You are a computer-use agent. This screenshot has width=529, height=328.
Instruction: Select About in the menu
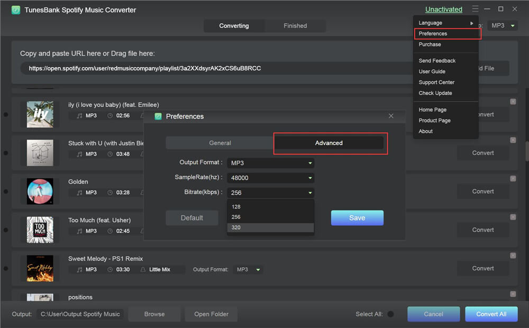click(446, 131)
